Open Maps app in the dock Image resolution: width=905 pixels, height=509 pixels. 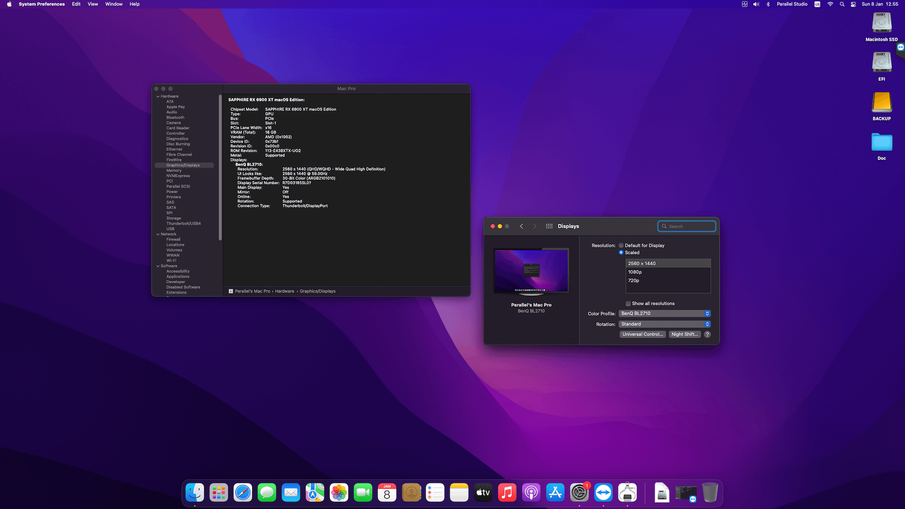[x=315, y=493]
